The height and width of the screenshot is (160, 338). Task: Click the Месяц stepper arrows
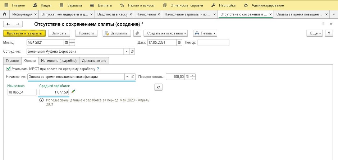pyautogui.click(x=72, y=42)
